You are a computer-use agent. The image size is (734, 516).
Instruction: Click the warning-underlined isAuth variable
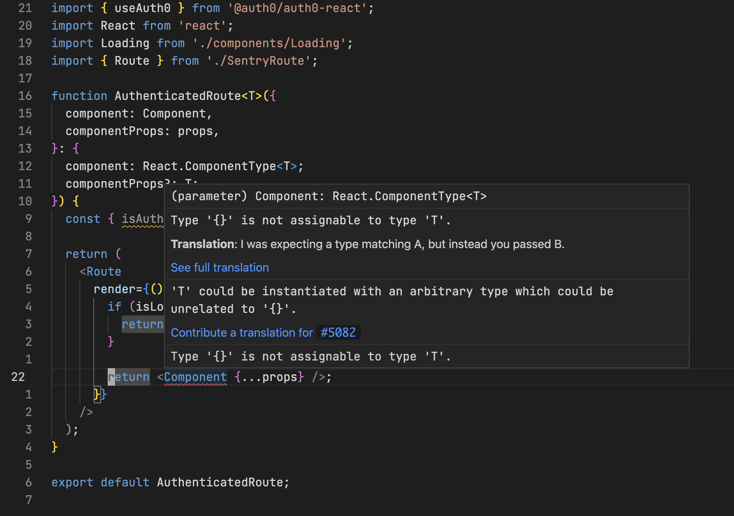pos(142,219)
